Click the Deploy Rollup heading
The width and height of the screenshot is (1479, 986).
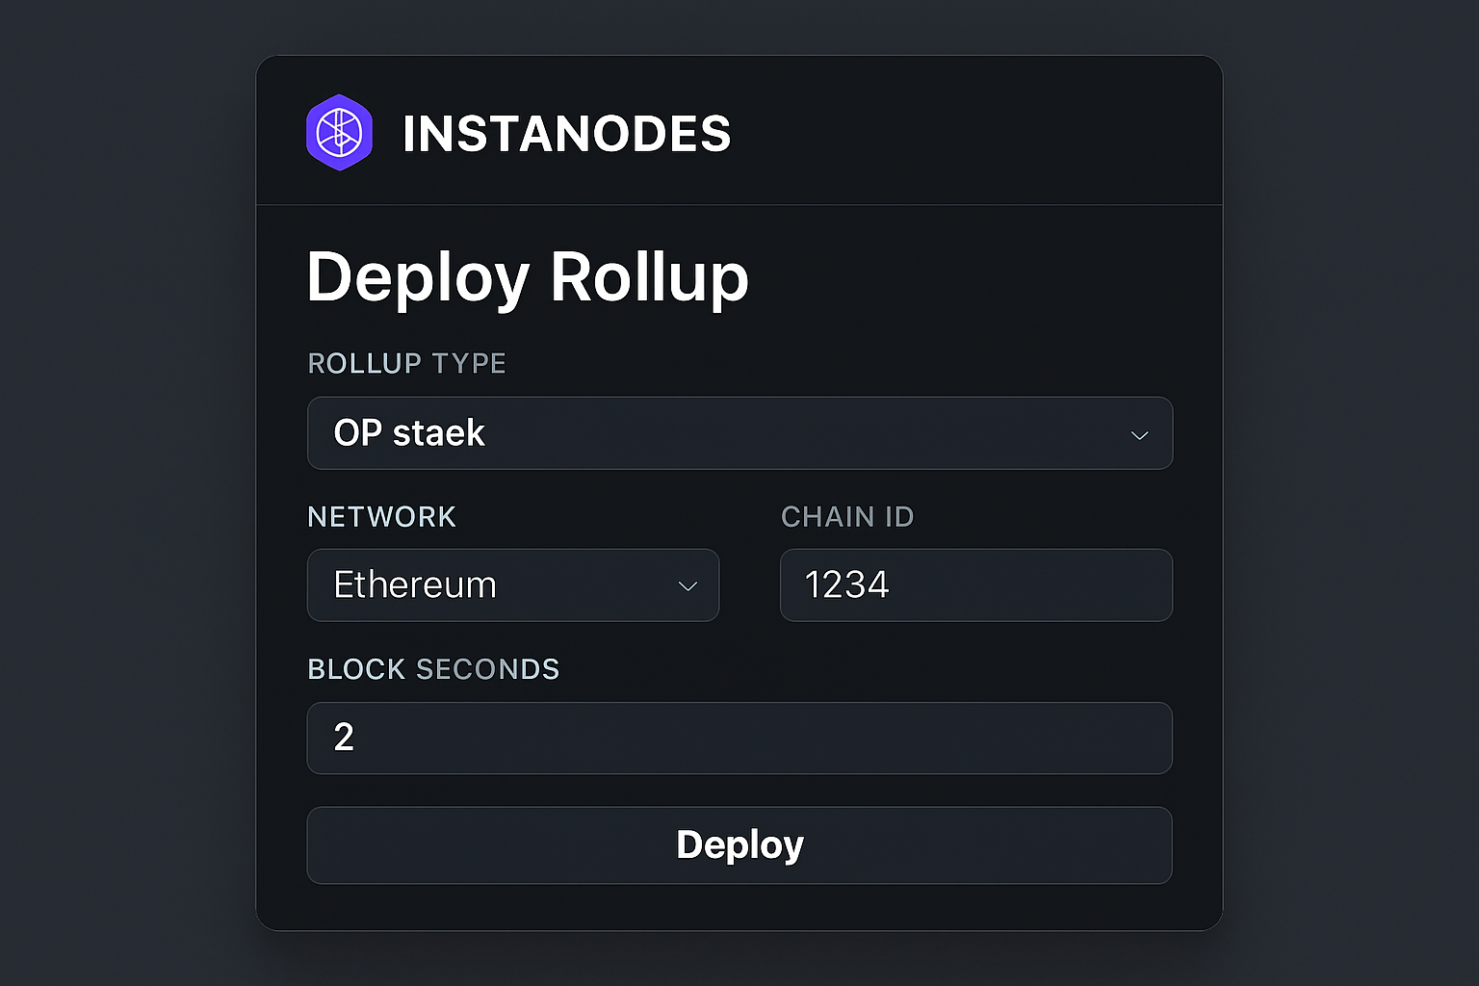[527, 278]
